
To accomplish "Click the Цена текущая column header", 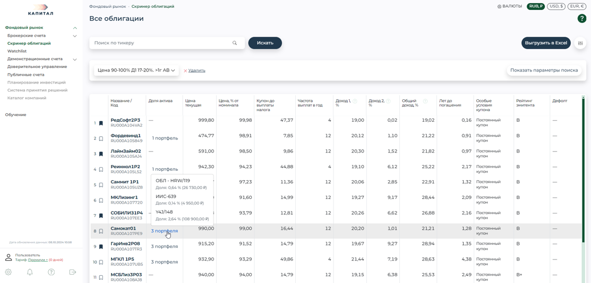I will (x=193, y=103).
